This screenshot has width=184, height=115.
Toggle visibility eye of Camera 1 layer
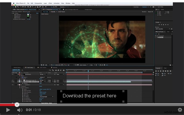coord(12,85)
